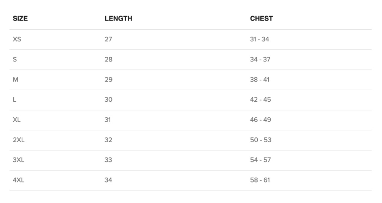Click chest range 58 - 61
This screenshot has width=382, height=203.
(x=260, y=180)
